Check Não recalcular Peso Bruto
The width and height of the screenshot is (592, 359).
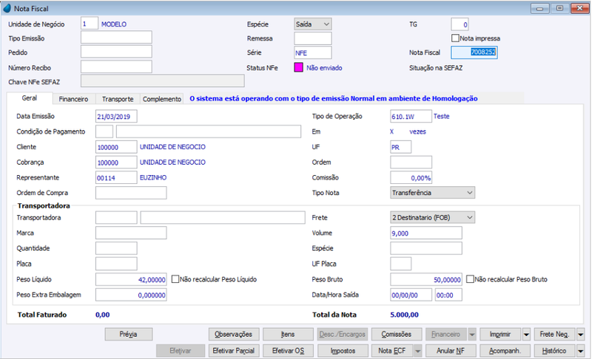tap(470, 279)
